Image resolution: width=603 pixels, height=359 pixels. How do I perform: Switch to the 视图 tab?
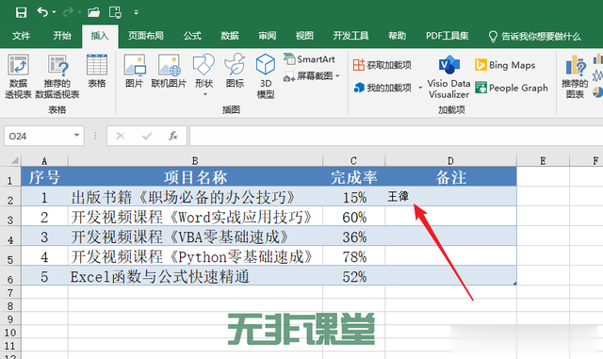tap(304, 36)
